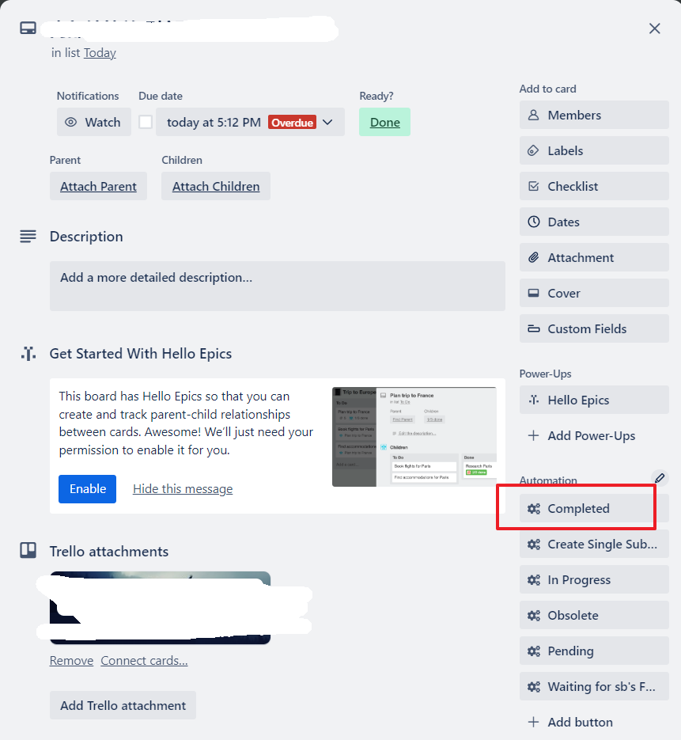The height and width of the screenshot is (740, 681).
Task: Click the eye icon on Watch
Action: pos(70,122)
